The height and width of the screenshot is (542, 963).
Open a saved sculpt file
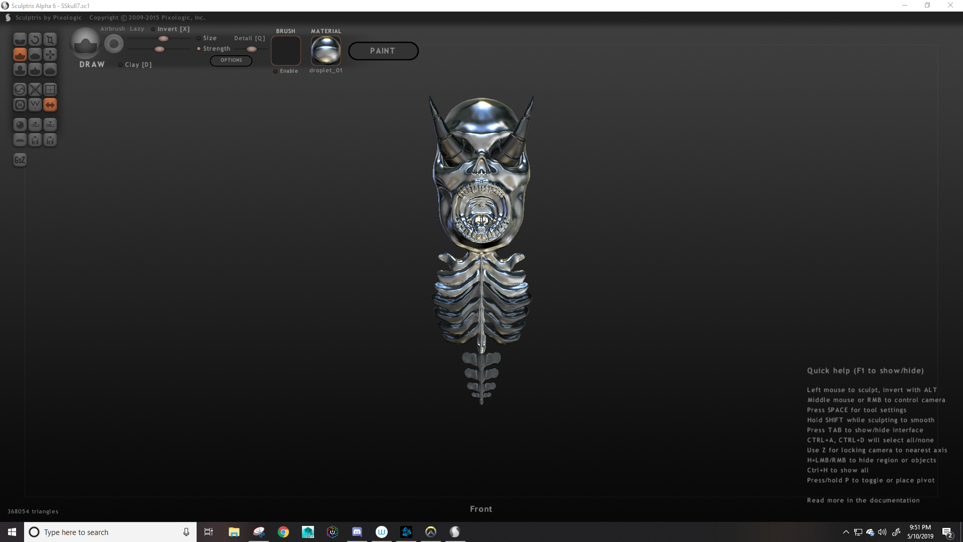(x=35, y=140)
